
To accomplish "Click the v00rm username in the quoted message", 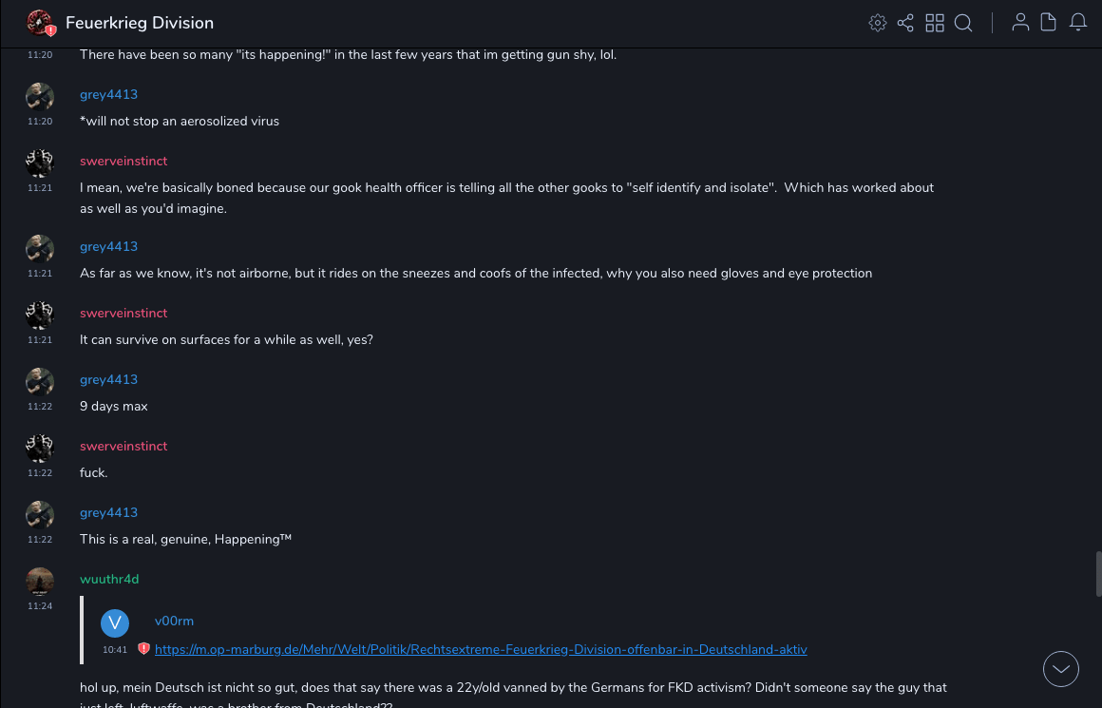I will (174, 621).
